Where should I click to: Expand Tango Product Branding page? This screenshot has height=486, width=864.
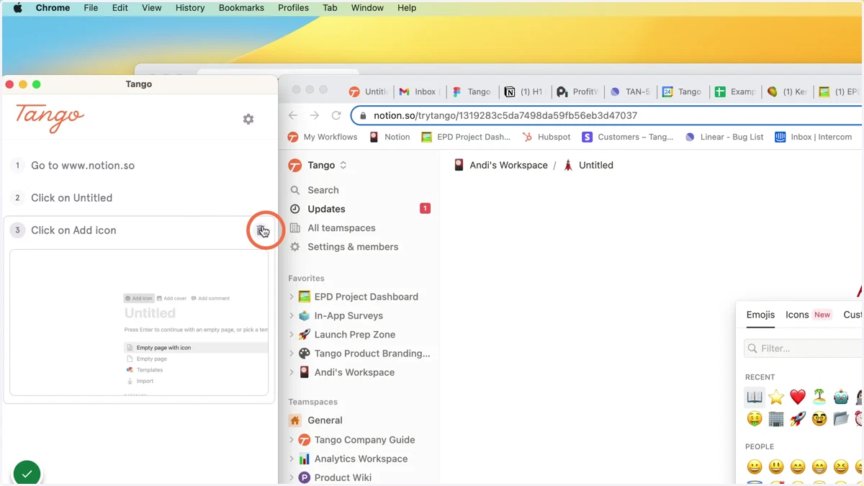292,354
